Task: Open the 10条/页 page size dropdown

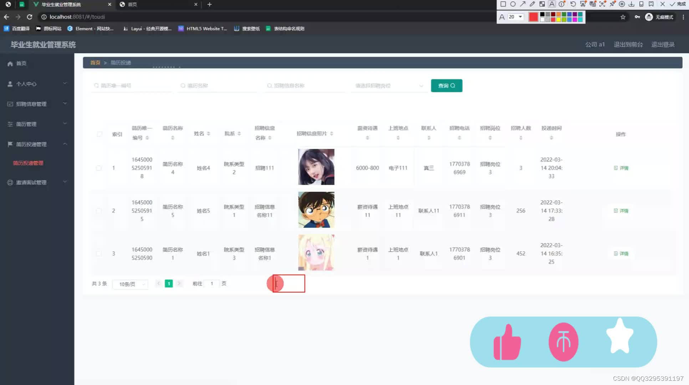Action: click(130, 284)
